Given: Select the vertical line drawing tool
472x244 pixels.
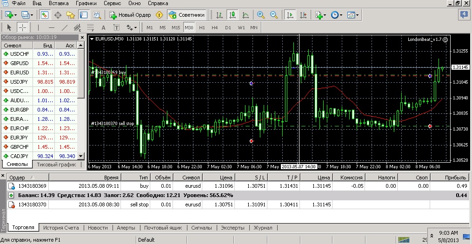Looking at the screenshot, I should [x=38, y=28].
